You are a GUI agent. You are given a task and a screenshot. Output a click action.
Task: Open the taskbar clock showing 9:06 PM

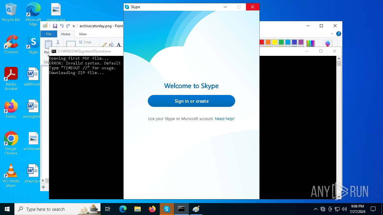(x=357, y=209)
